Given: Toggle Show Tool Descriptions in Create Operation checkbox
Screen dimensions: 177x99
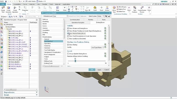Looking at the screenshot, I should (68, 36).
